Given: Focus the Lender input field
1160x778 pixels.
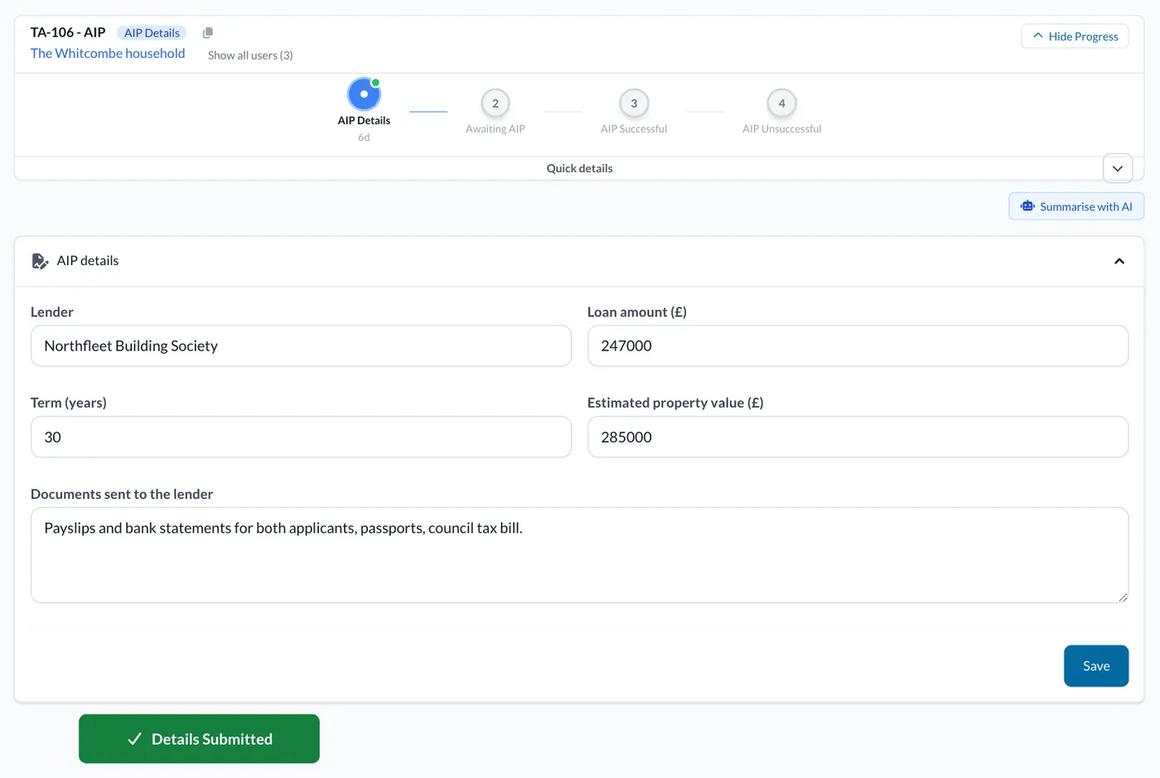Looking at the screenshot, I should (x=301, y=346).
